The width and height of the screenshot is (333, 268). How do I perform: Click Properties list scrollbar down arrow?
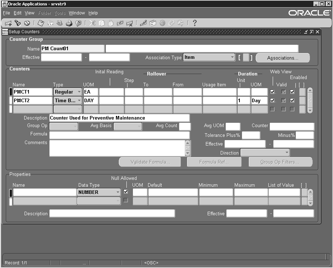(x=310, y=203)
